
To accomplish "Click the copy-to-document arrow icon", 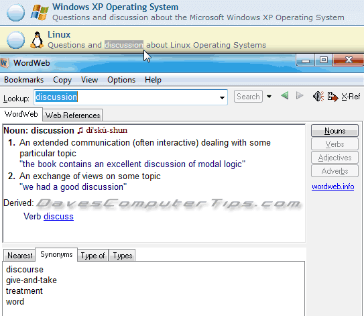I will (332, 97).
